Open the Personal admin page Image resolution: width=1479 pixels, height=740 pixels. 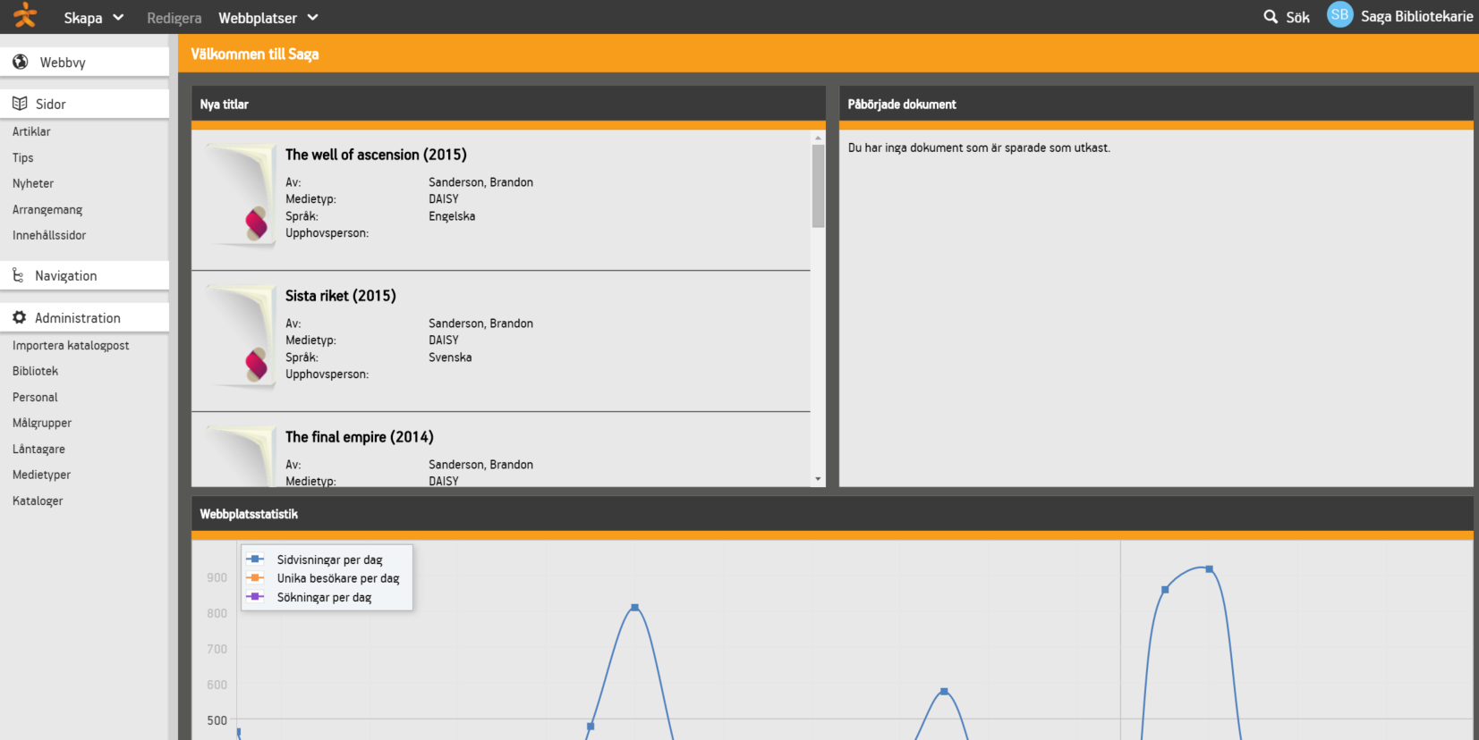tap(35, 397)
